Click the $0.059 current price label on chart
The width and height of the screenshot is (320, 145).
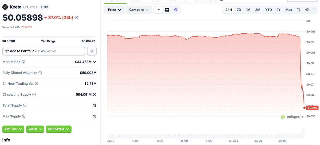(313, 108)
